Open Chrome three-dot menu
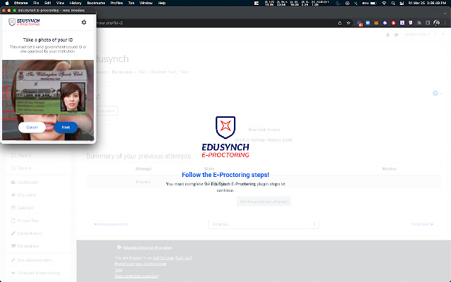The height and width of the screenshot is (282, 451). click(445, 23)
